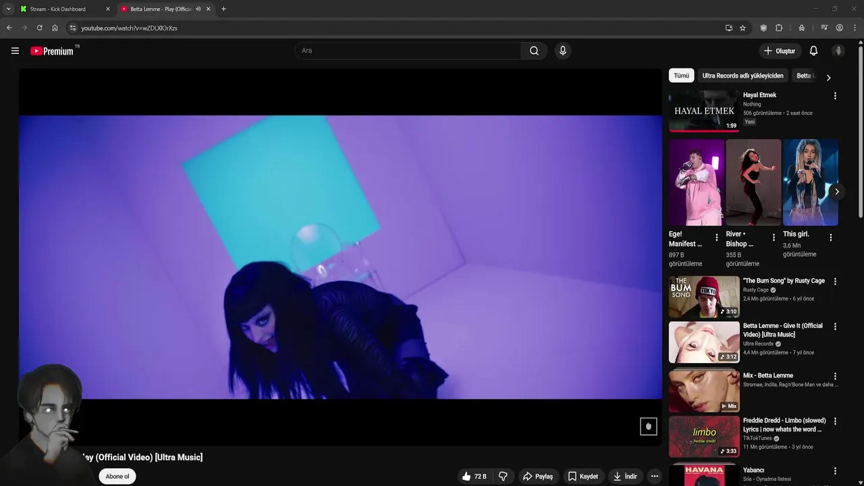This screenshot has height=486, width=864.
Task: Open options for the Hayal Etmek video
Action: point(835,96)
